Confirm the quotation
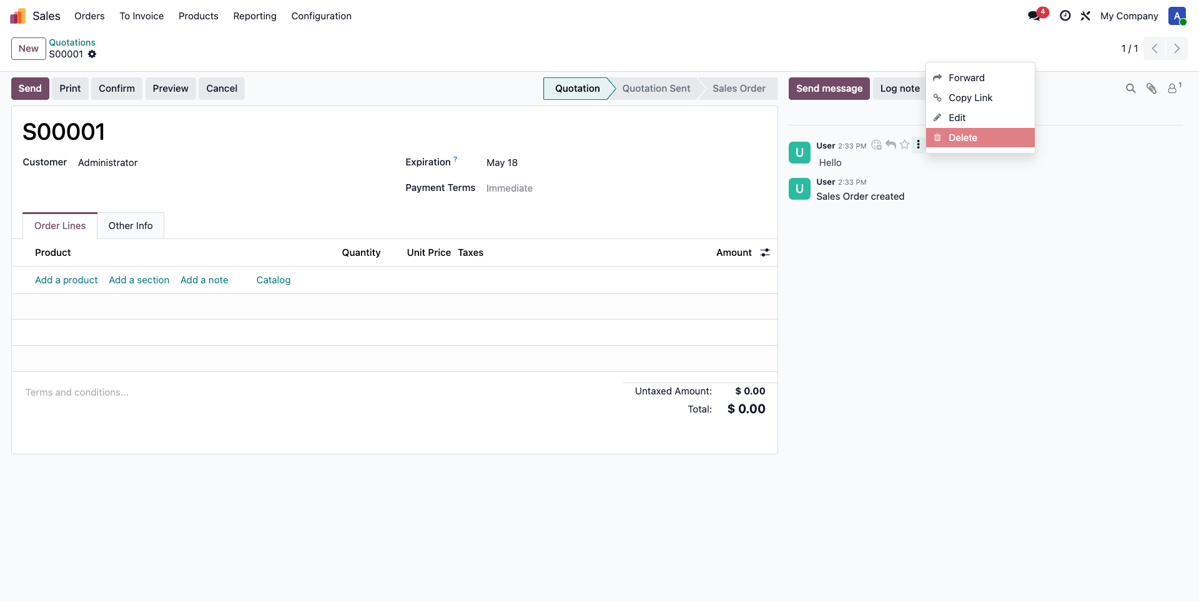1199x601 pixels. coord(117,89)
